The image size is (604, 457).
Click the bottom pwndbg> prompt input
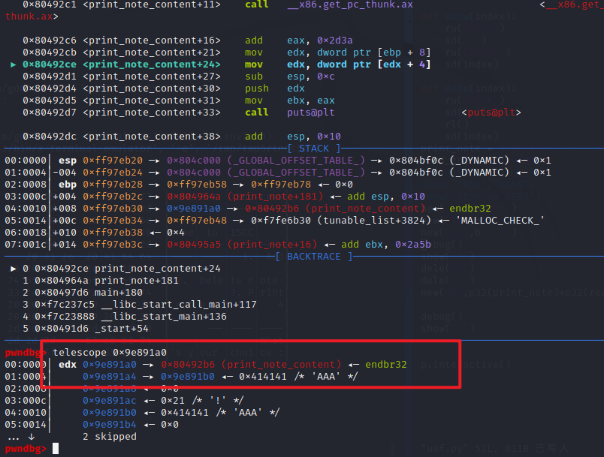click(x=56, y=449)
